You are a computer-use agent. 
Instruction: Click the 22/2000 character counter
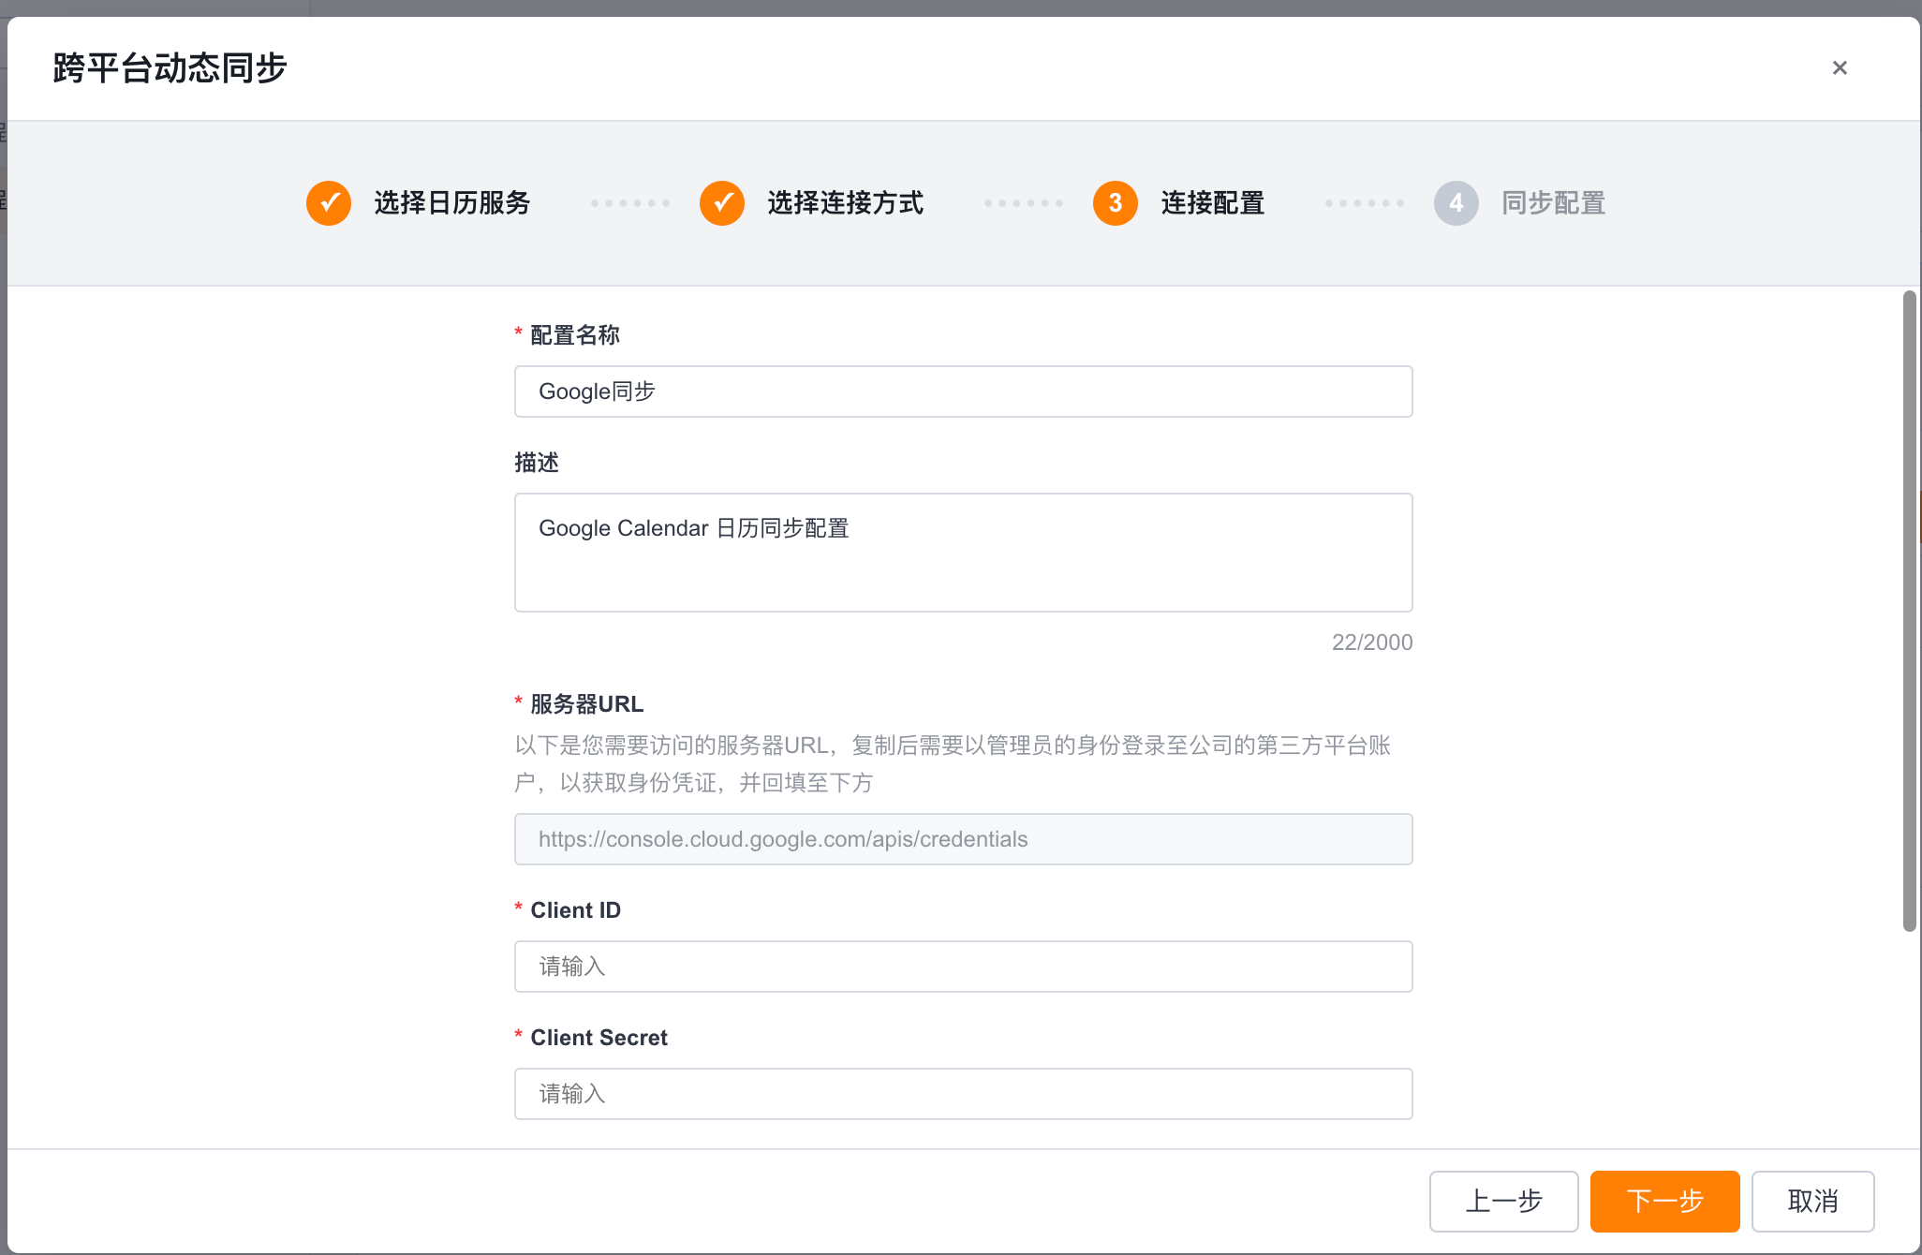(x=1372, y=642)
